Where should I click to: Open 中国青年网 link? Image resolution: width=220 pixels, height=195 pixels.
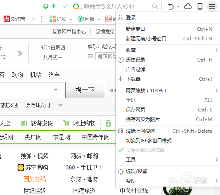point(96,137)
